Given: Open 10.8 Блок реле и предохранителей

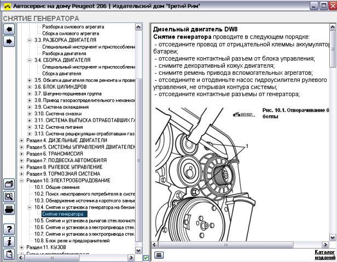Looking at the screenshot, I should coord(72,241).
